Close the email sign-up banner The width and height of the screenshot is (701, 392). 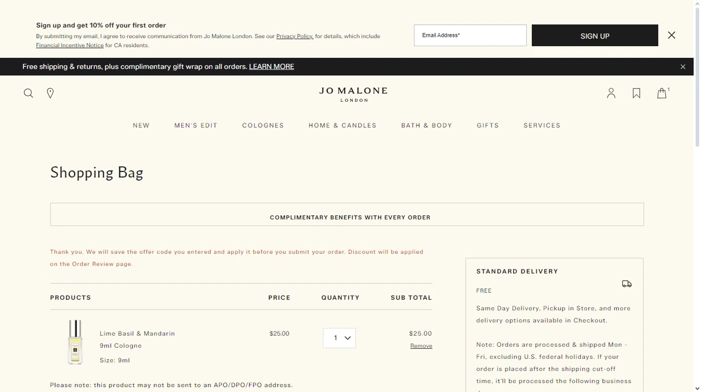click(x=672, y=35)
